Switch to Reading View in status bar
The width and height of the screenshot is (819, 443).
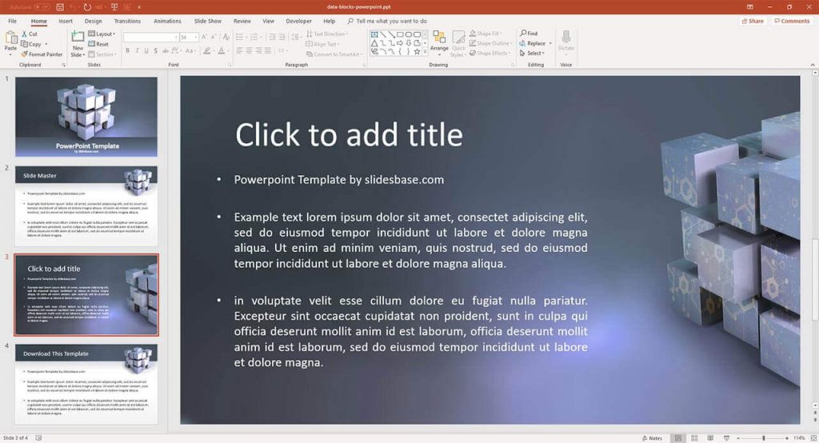(710, 438)
